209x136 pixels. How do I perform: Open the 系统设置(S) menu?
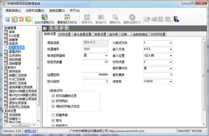57,11
